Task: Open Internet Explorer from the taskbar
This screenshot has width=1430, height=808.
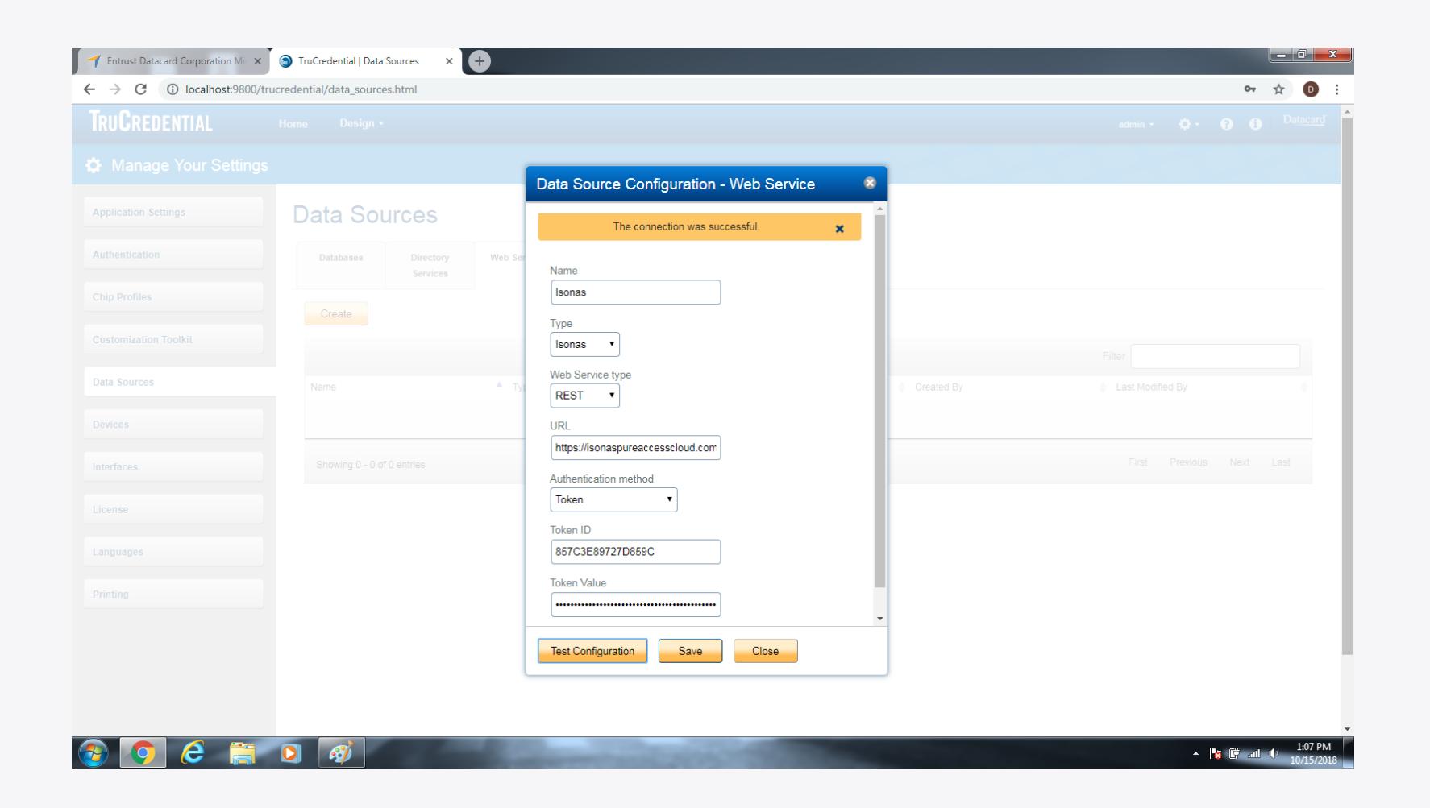Action: [192, 753]
